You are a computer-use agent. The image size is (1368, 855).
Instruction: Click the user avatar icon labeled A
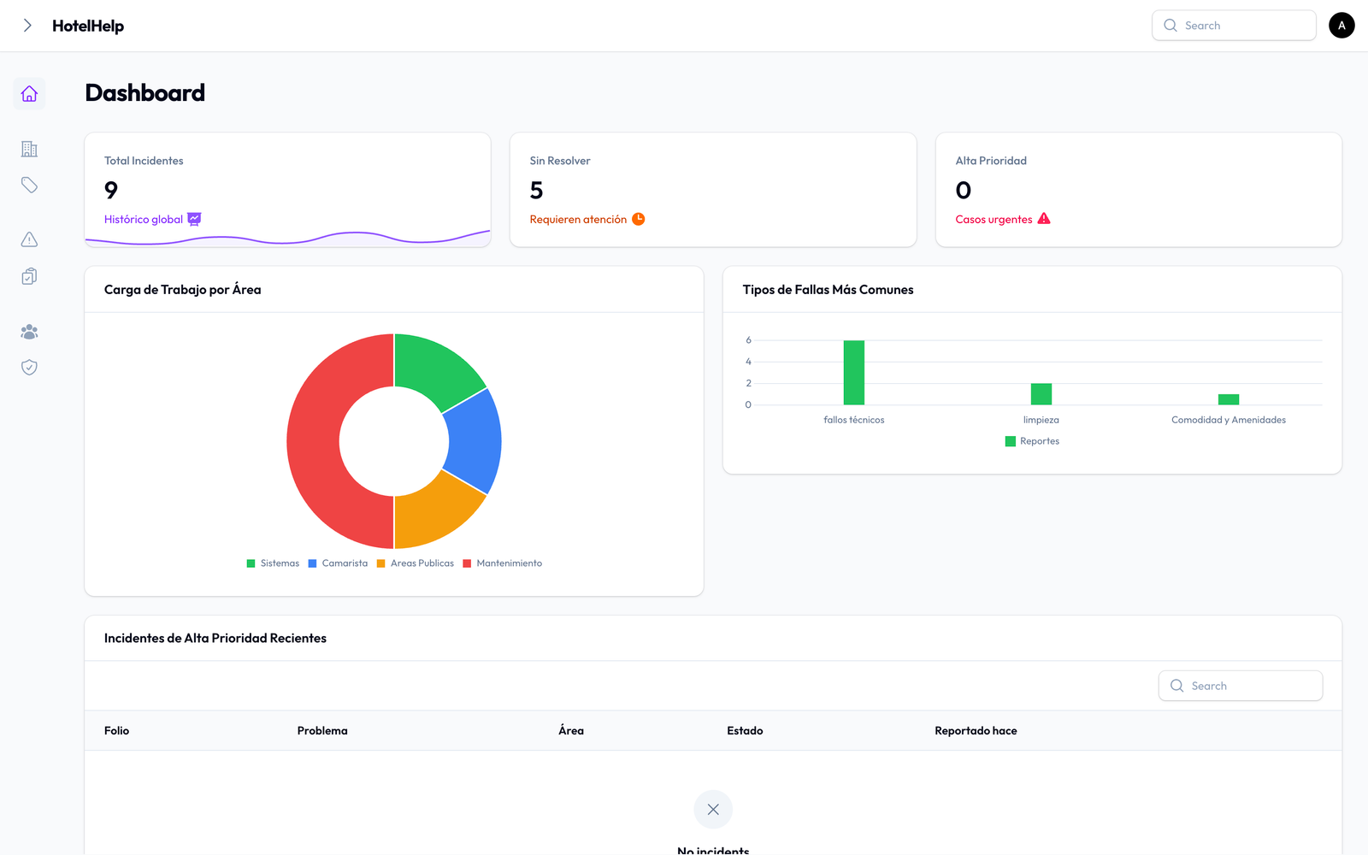click(x=1341, y=26)
